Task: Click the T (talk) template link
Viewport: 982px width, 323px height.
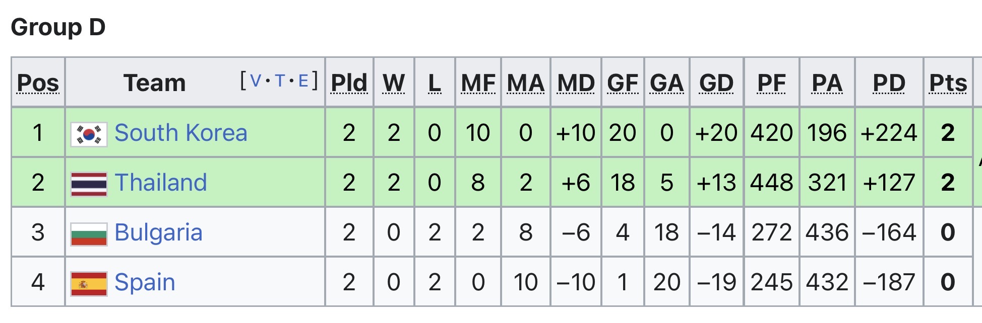Action: pyautogui.click(x=280, y=81)
